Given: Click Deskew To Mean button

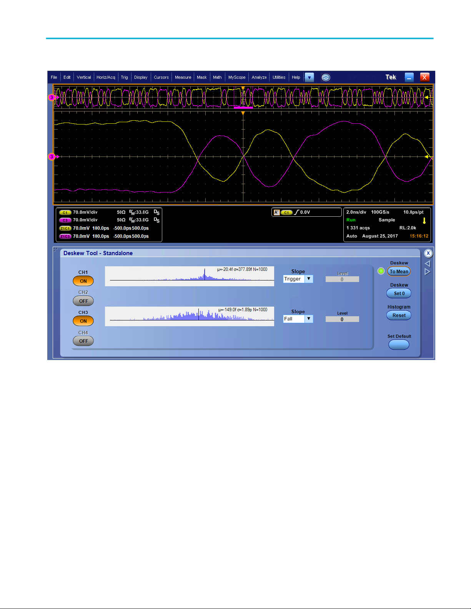Looking at the screenshot, I should point(399,271).
